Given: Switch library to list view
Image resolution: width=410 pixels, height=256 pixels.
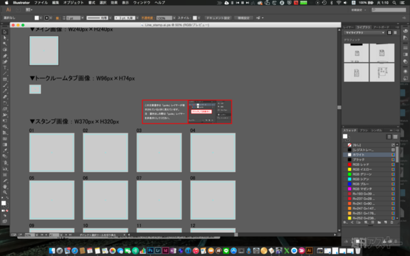Looking at the screenshot, I should coord(395,33).
